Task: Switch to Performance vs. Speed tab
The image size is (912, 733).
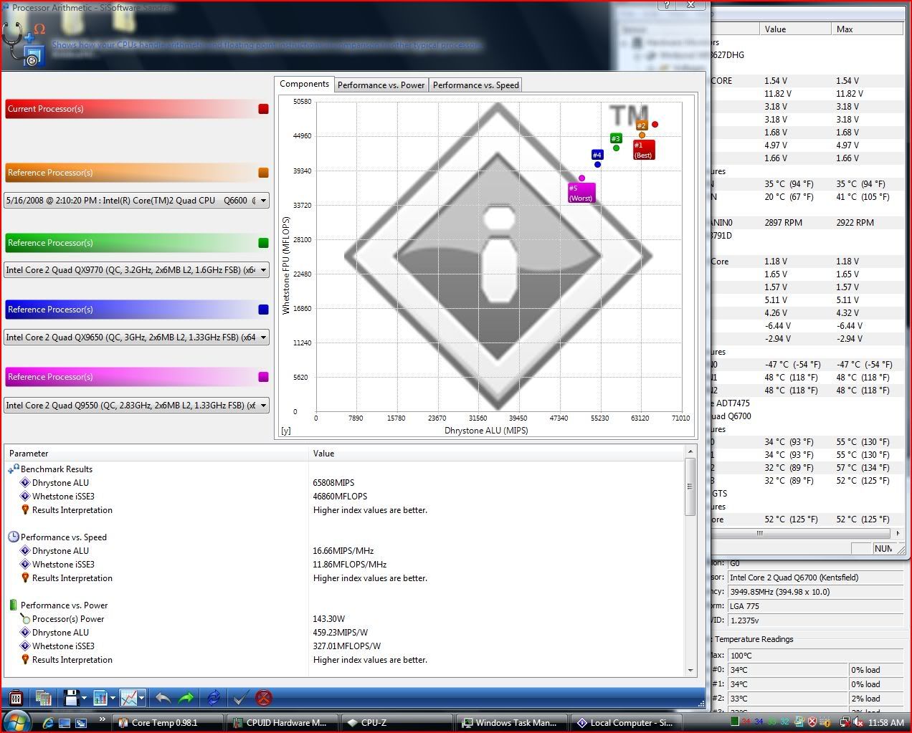Action: [476, 85]
